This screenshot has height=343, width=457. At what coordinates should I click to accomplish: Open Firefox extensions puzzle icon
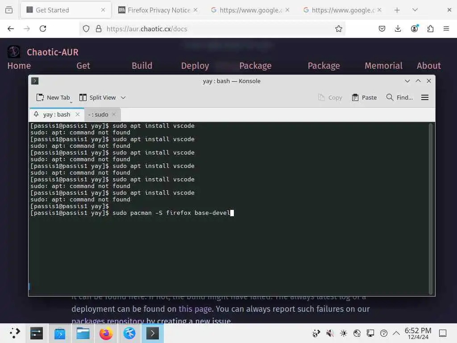pos(430,29)
